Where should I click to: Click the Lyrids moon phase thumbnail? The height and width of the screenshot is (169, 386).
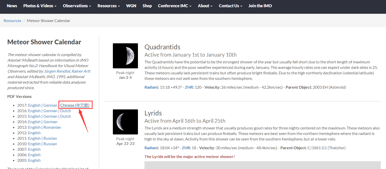[x=125, y=122]
